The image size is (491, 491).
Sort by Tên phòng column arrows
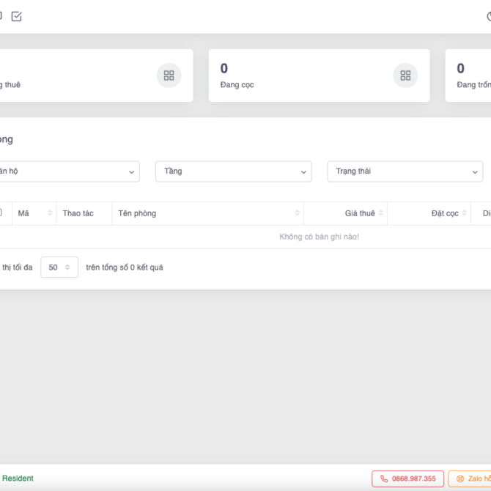pyautogui.click(x=297, y=213)
